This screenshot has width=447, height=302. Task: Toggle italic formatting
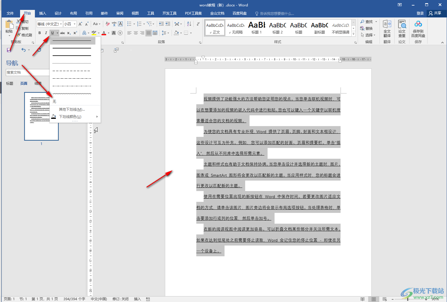46,33
